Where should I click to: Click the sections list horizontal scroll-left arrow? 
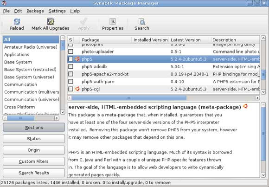click(x=5, y=118)
